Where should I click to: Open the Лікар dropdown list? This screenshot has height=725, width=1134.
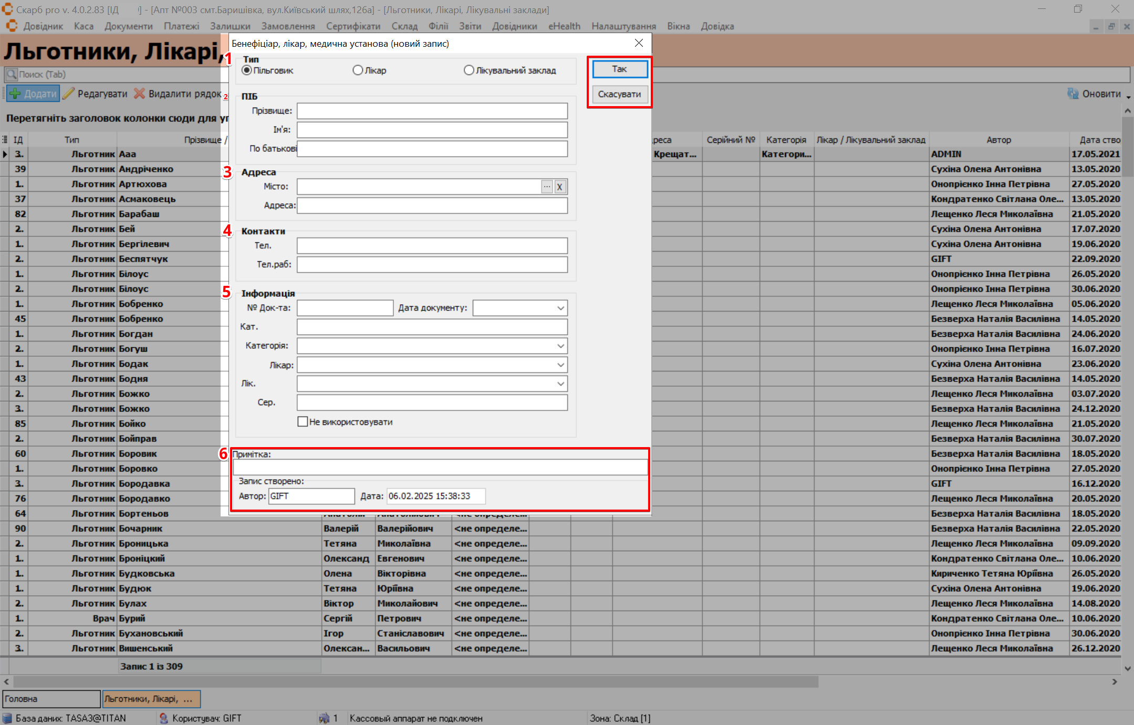click(560, 365)
